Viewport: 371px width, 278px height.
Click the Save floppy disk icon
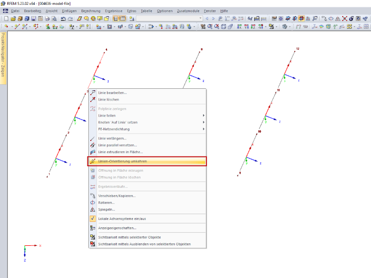tap(34, 19)
